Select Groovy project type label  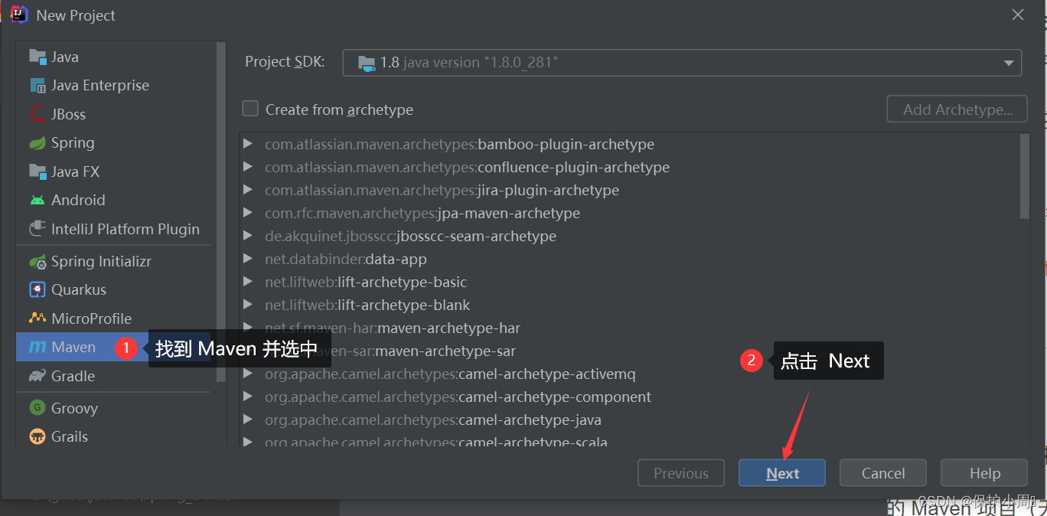point(74,408)
